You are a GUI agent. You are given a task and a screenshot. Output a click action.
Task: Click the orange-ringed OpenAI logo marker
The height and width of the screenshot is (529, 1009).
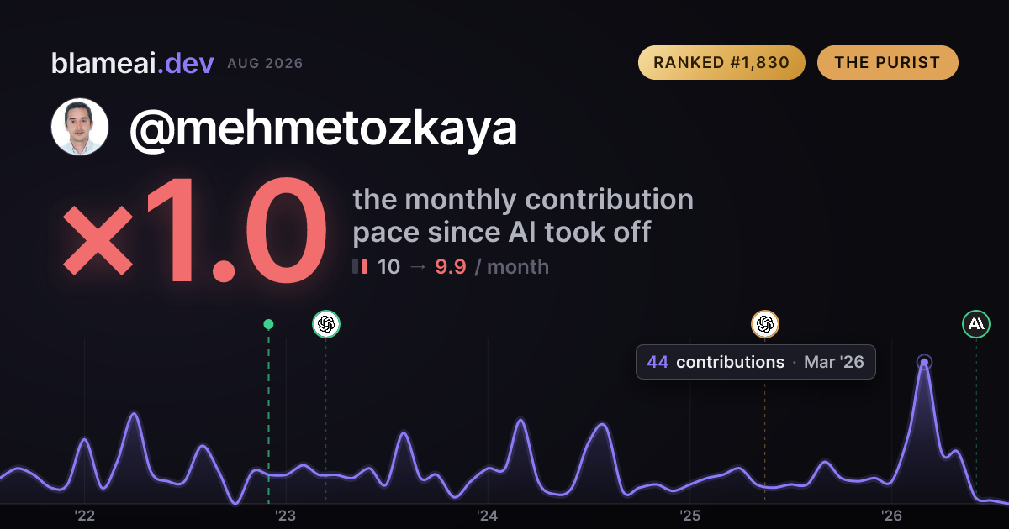pos(764,323)
